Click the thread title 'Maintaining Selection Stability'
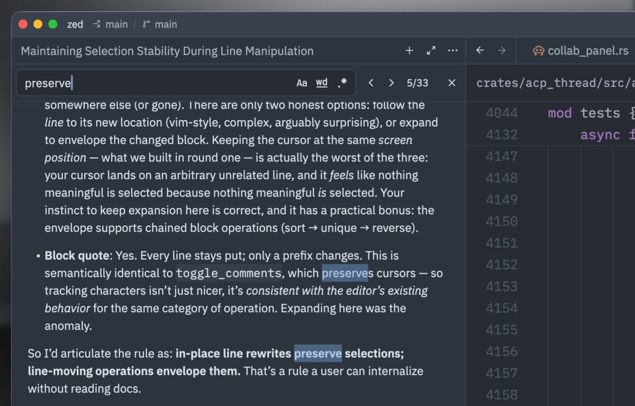The width and height of the screenshot is (635, 406). tap(167, 51)
